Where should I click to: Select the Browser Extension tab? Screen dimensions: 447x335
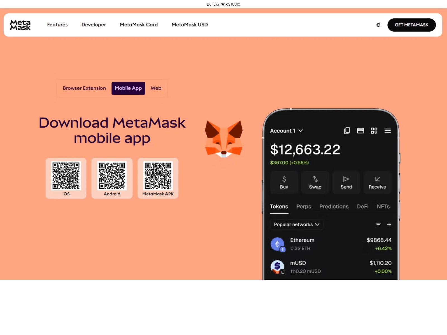84,88
